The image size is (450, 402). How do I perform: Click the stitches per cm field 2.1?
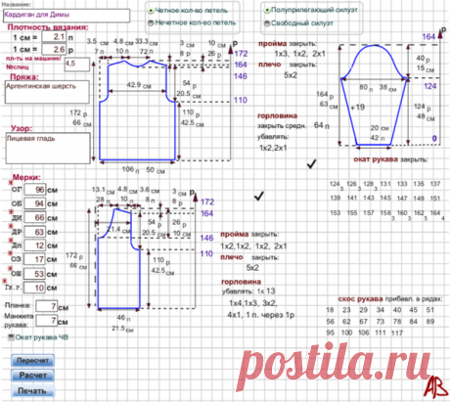[x=54, y=37]
